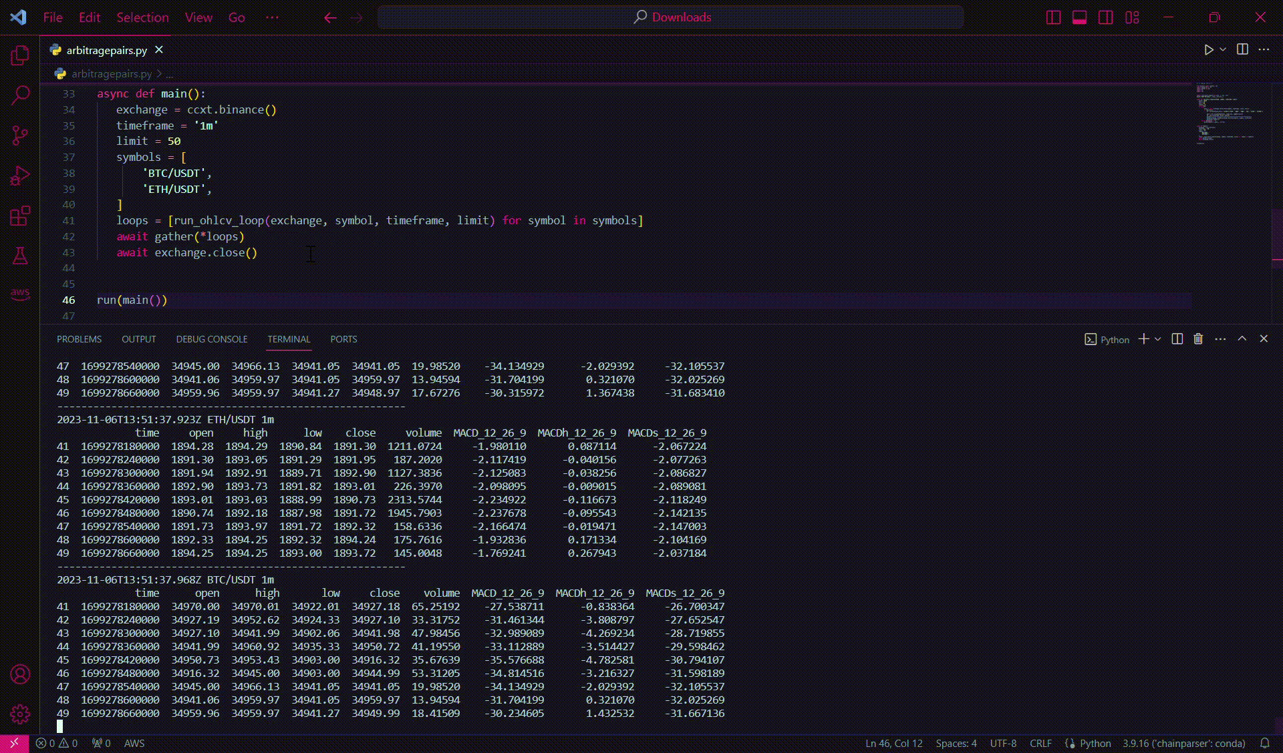Screen dimensions: 1283x753
Task: Open the Edit menu
Action: 90,17
